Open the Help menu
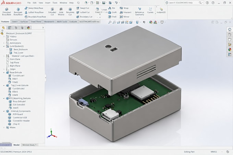This screenshot has height=155, width=233. 71,3
